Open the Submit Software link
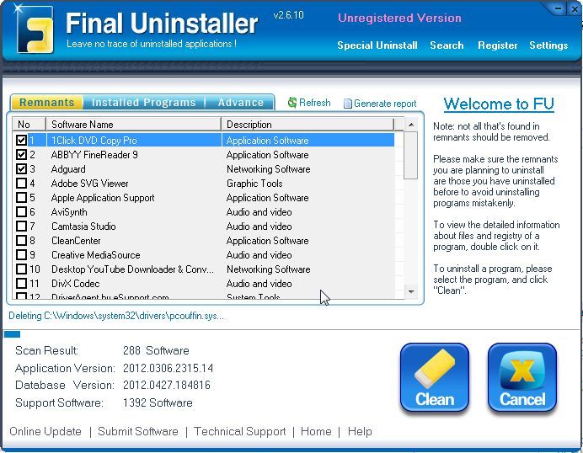This screenshot has width=583, height=453. (x=138, y=431)
